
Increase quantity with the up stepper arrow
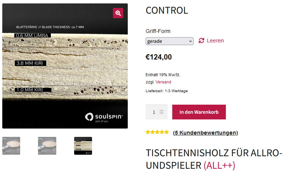[162, 110]
